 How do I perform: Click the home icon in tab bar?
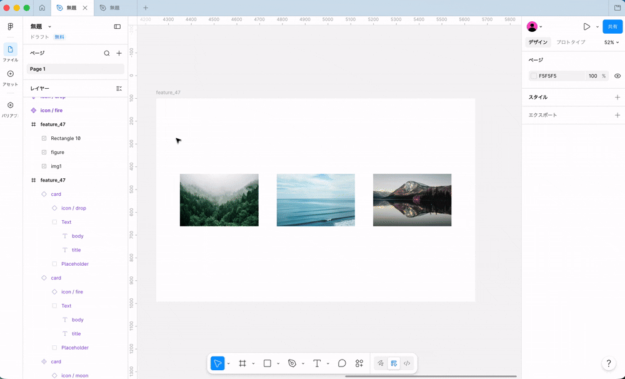coord(42,8)
